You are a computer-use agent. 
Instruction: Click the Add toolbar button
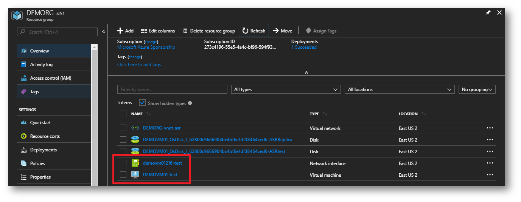tap(125, 31)
